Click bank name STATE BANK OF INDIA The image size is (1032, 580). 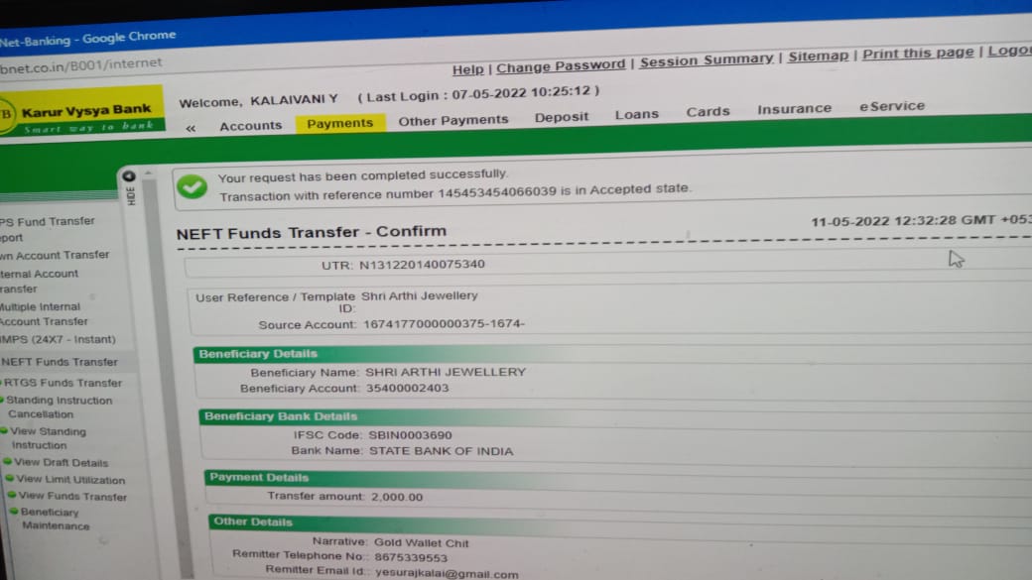point(441,451)
